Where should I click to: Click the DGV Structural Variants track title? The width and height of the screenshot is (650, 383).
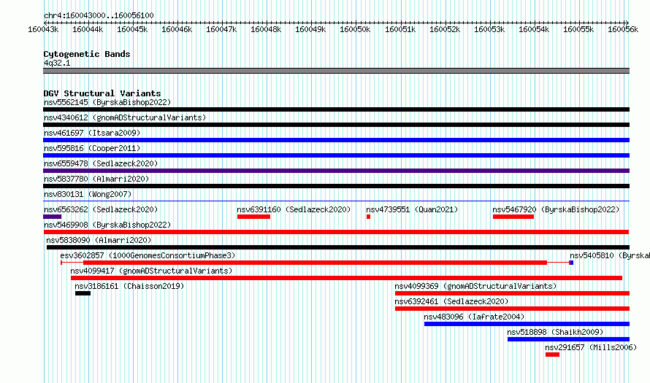(x=102, y=93)
